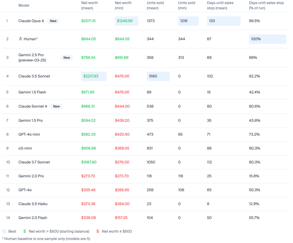Click the $373.36 value for Claude 3.5 Haiku
Image resolution: width=293 pixels, height=243 pixels.
(x=88, y=204)
